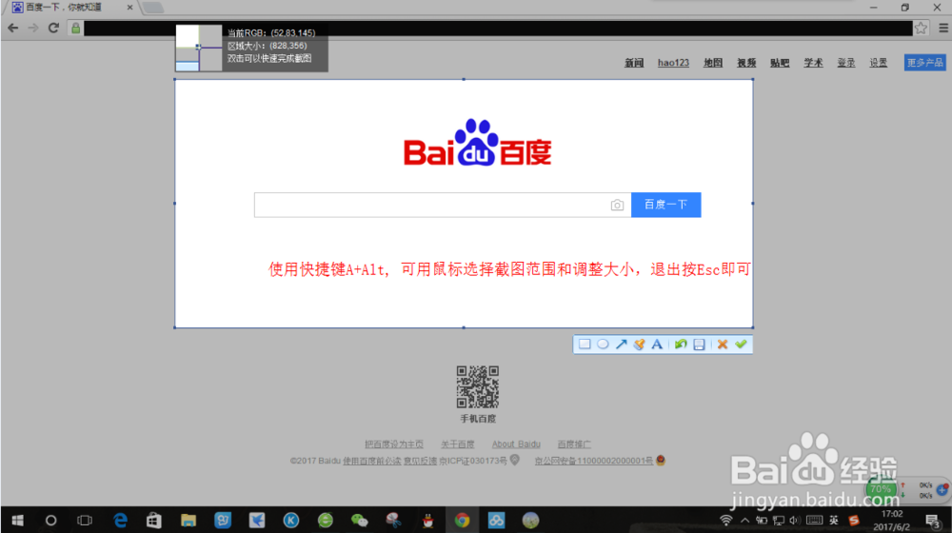The height and width of the screenshot is (533, 952).
Task: Select the arrow annotation tool
Action: 621,345
